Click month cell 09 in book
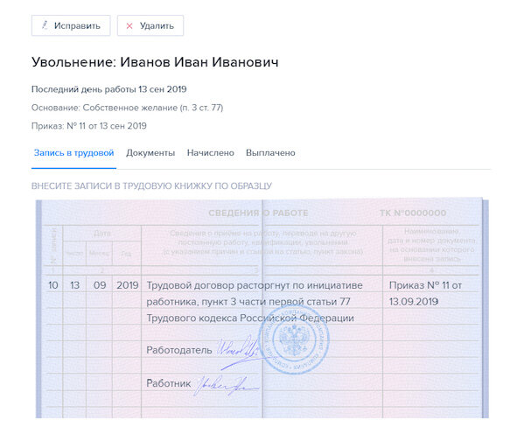 [x=100, y=285]
